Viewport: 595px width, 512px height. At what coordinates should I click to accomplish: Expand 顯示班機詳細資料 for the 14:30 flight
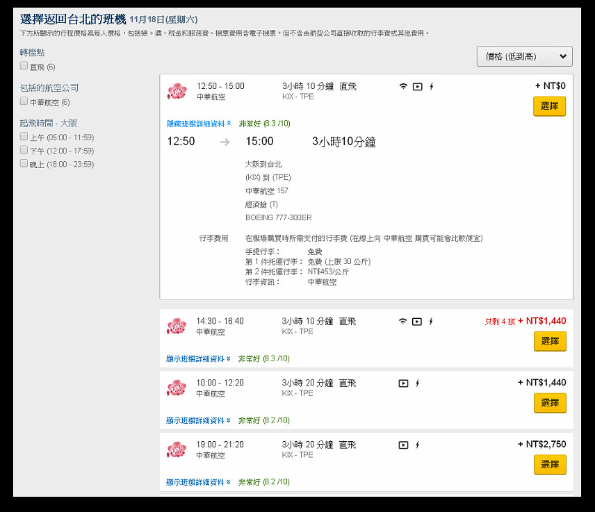click(x=198, y=358)
